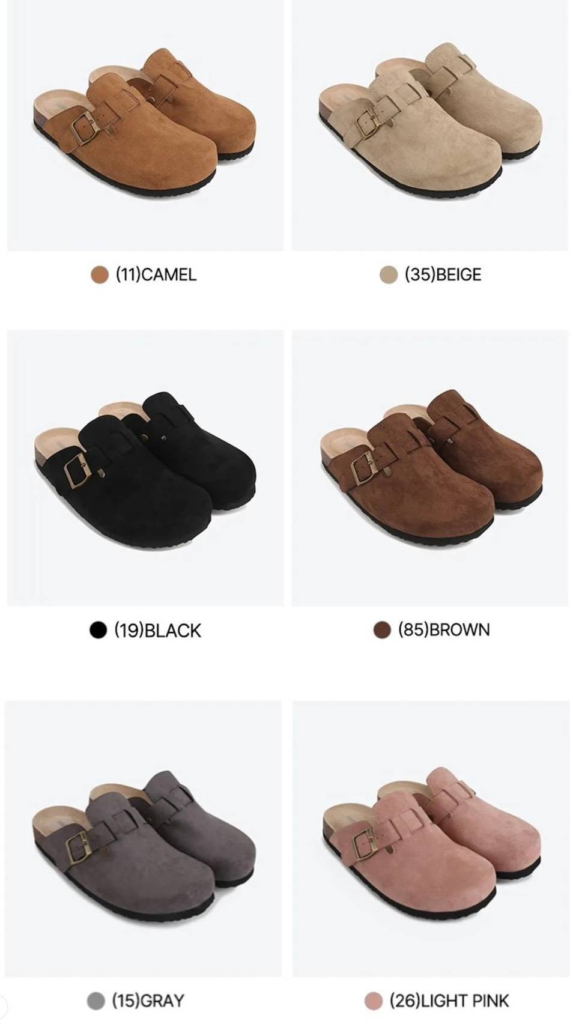Screen dimensions: 573x1030
Task: Choose the light pink color swatch circle
Action: (x=374, y=1001)
